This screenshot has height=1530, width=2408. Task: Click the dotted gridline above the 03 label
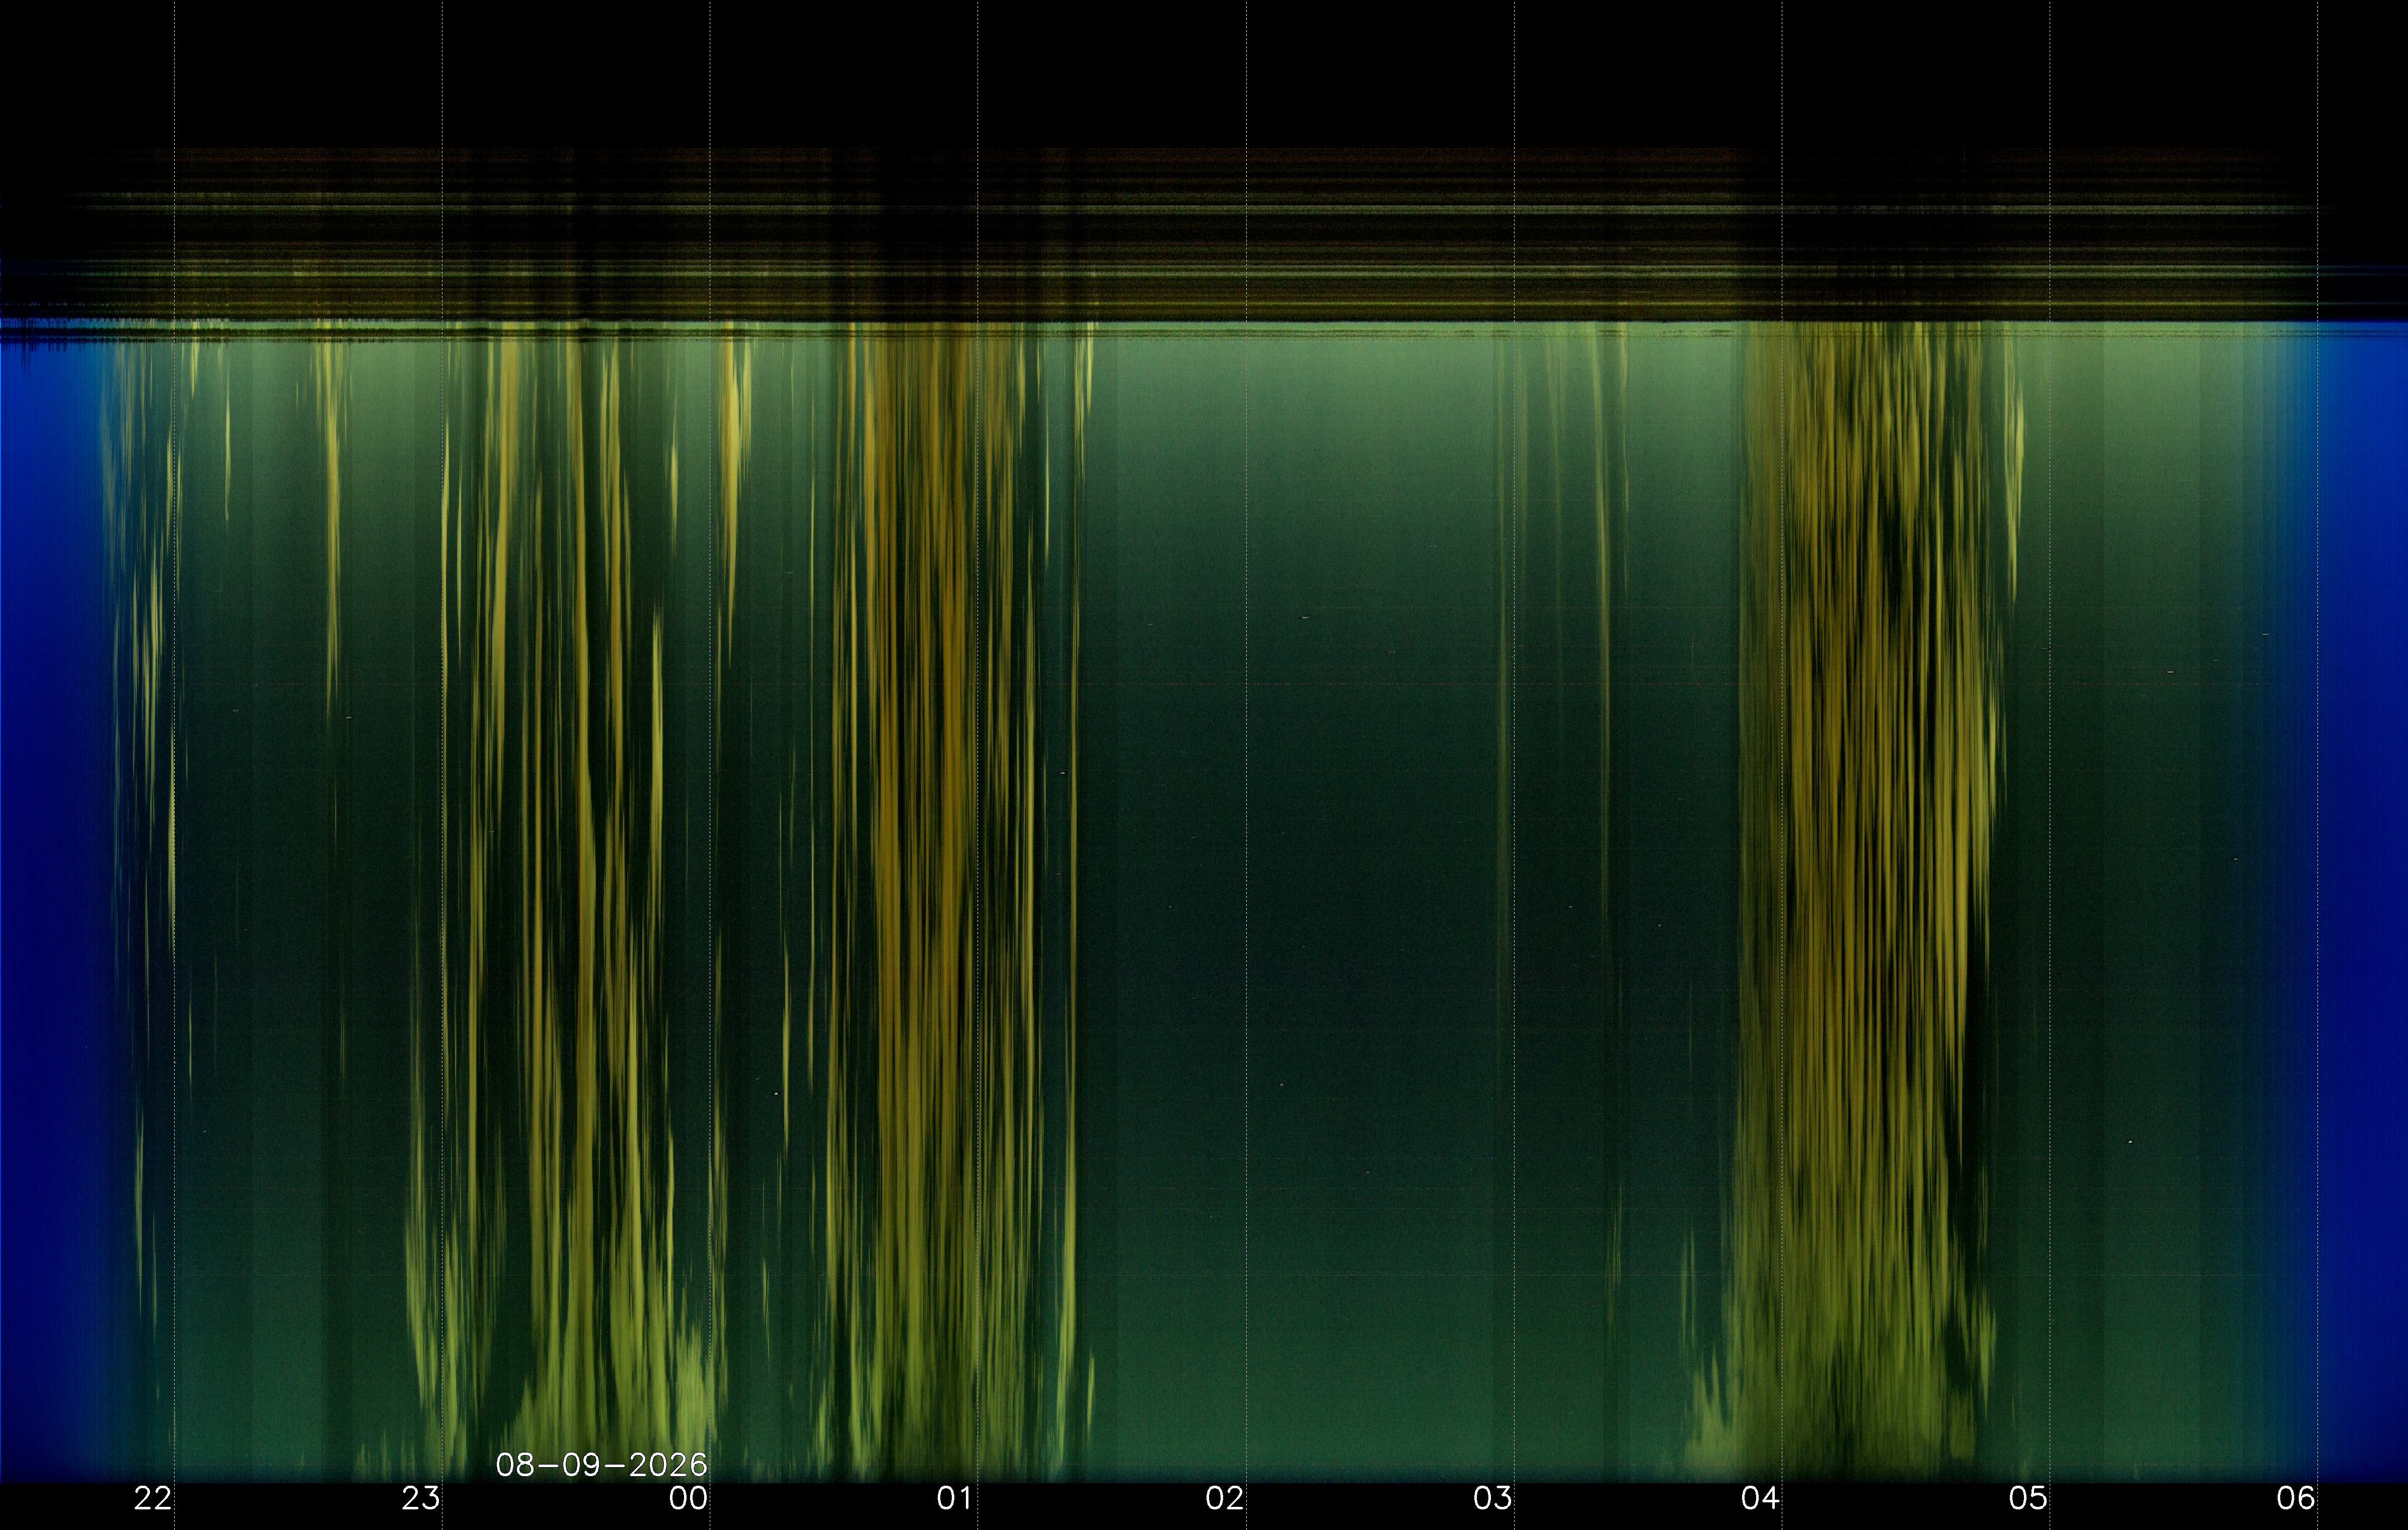pos(1514,740)
